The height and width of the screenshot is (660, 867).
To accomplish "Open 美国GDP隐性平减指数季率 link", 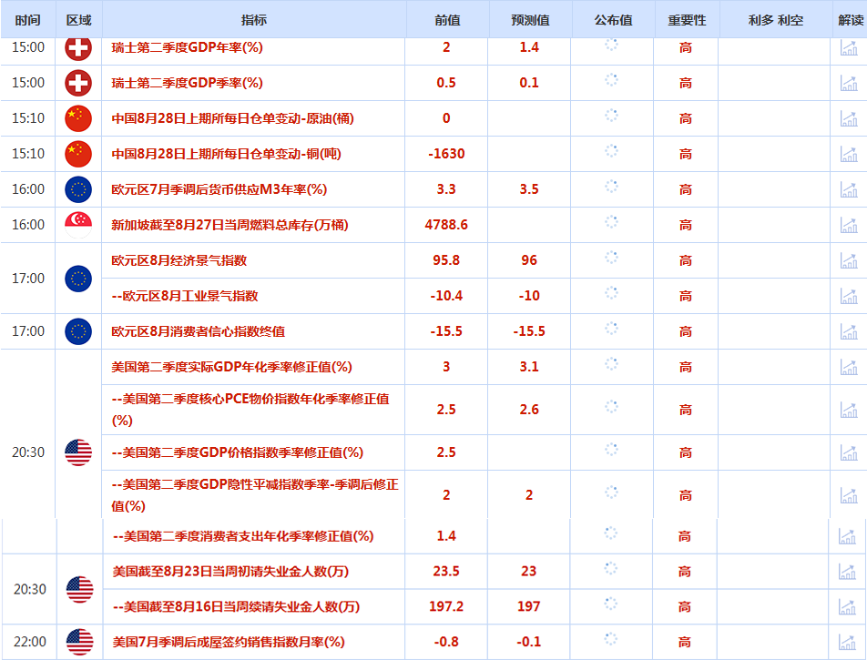I will pos(255,494).
